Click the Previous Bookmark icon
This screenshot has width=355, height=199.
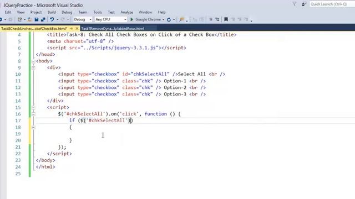tap(233, 19)
